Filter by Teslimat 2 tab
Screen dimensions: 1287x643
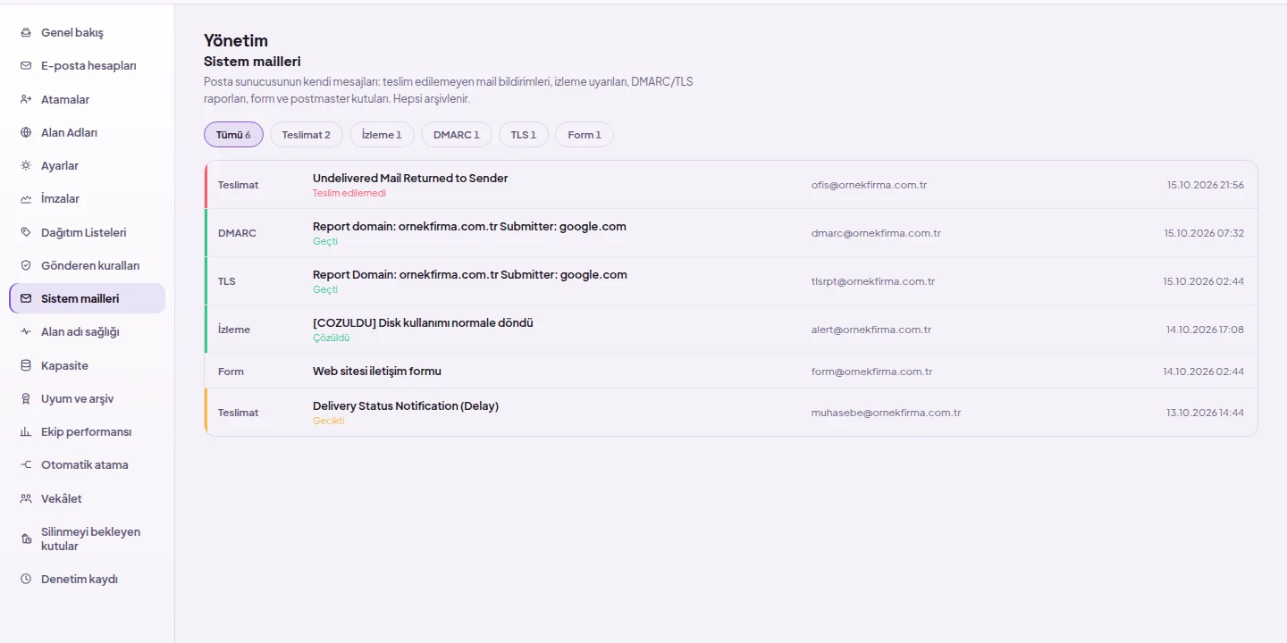307,135
